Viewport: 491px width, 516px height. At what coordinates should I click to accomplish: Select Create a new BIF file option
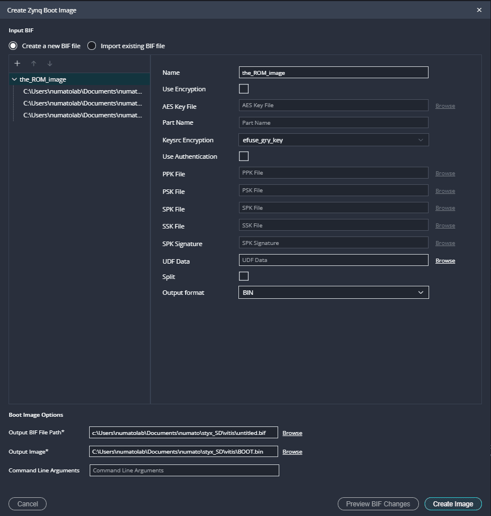(13, 46)
